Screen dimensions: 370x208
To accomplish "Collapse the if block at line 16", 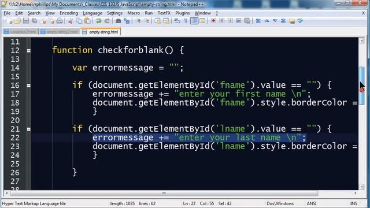I will click(x=28, y=86).
